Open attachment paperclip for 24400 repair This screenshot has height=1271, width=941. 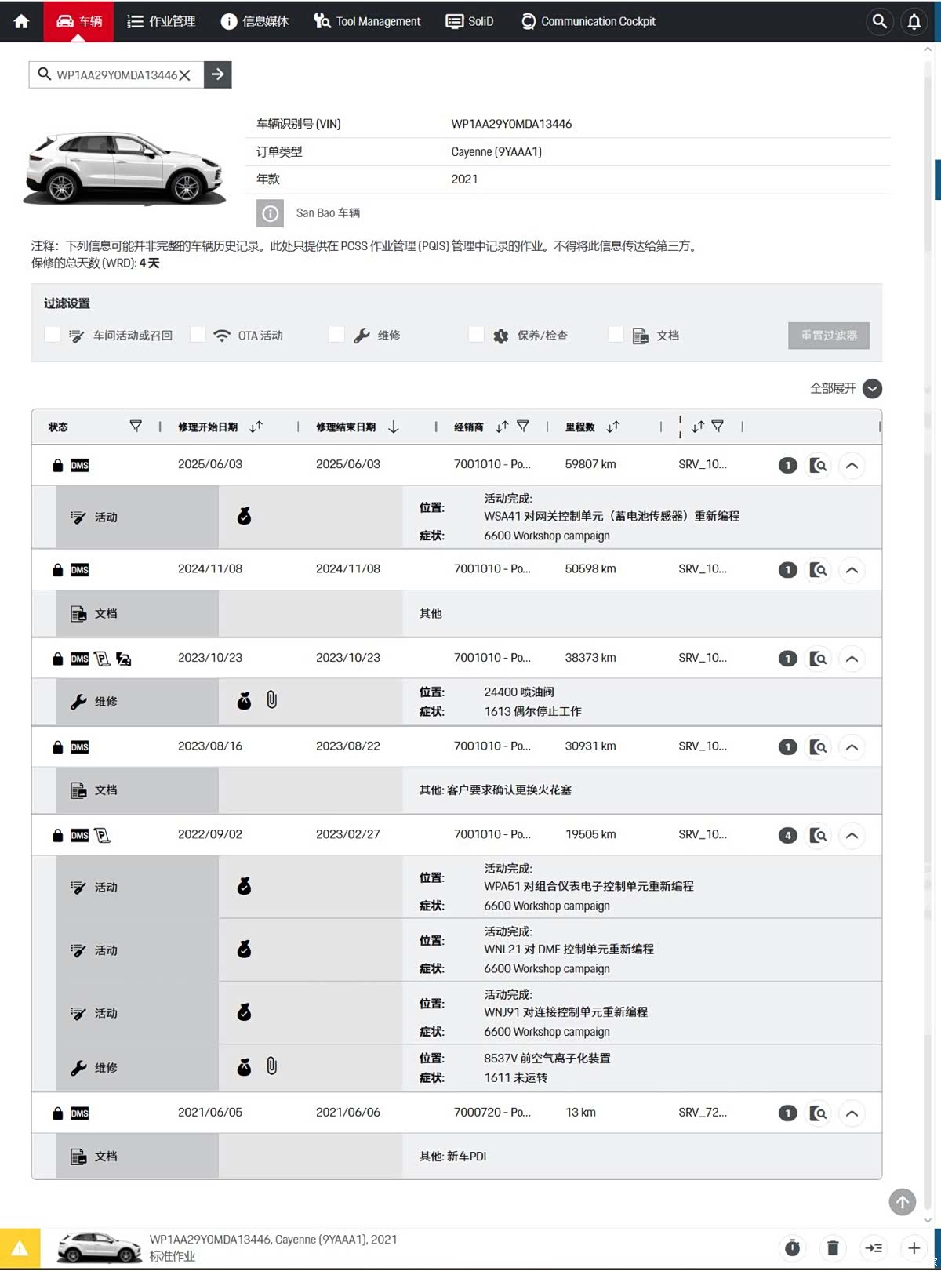(x=271, y=700)
